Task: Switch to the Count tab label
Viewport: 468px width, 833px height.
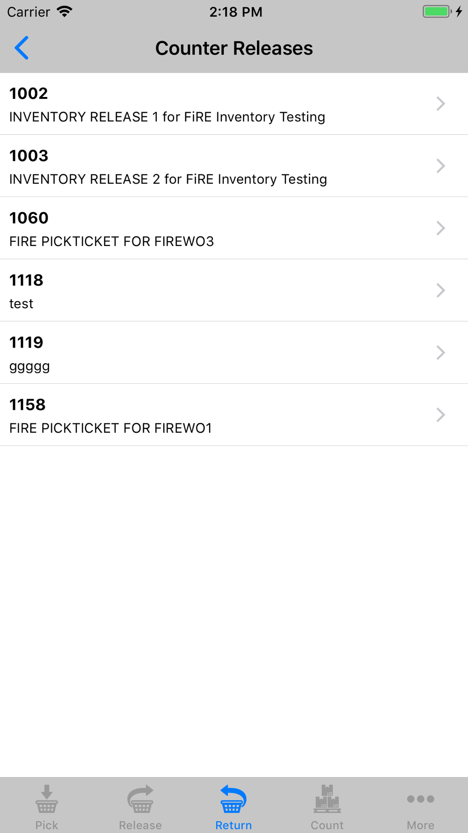Action: click(327, 825)
